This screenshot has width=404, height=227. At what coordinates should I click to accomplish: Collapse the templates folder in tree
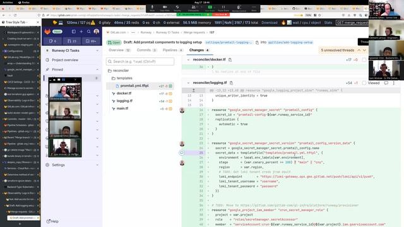pyautogui.click(x=122, y=78)
